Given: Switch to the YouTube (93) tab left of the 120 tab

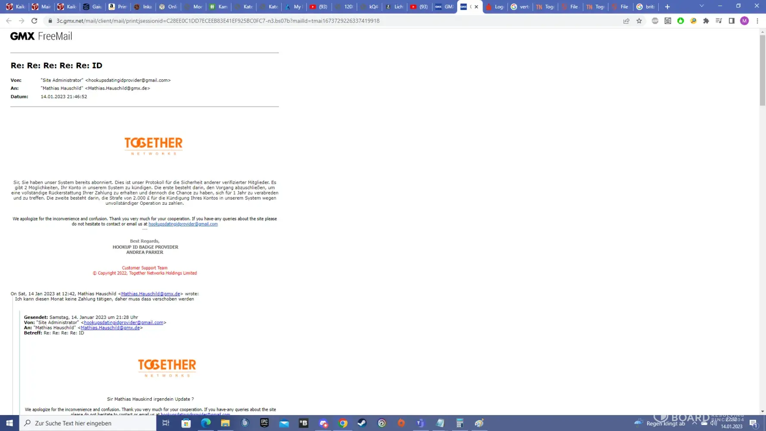Looking at the screenshot, I should (x=319, y=6).
